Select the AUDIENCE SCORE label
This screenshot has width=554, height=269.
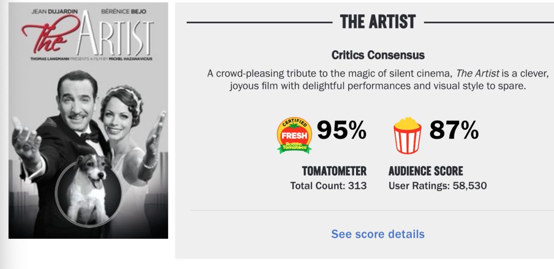425,171
